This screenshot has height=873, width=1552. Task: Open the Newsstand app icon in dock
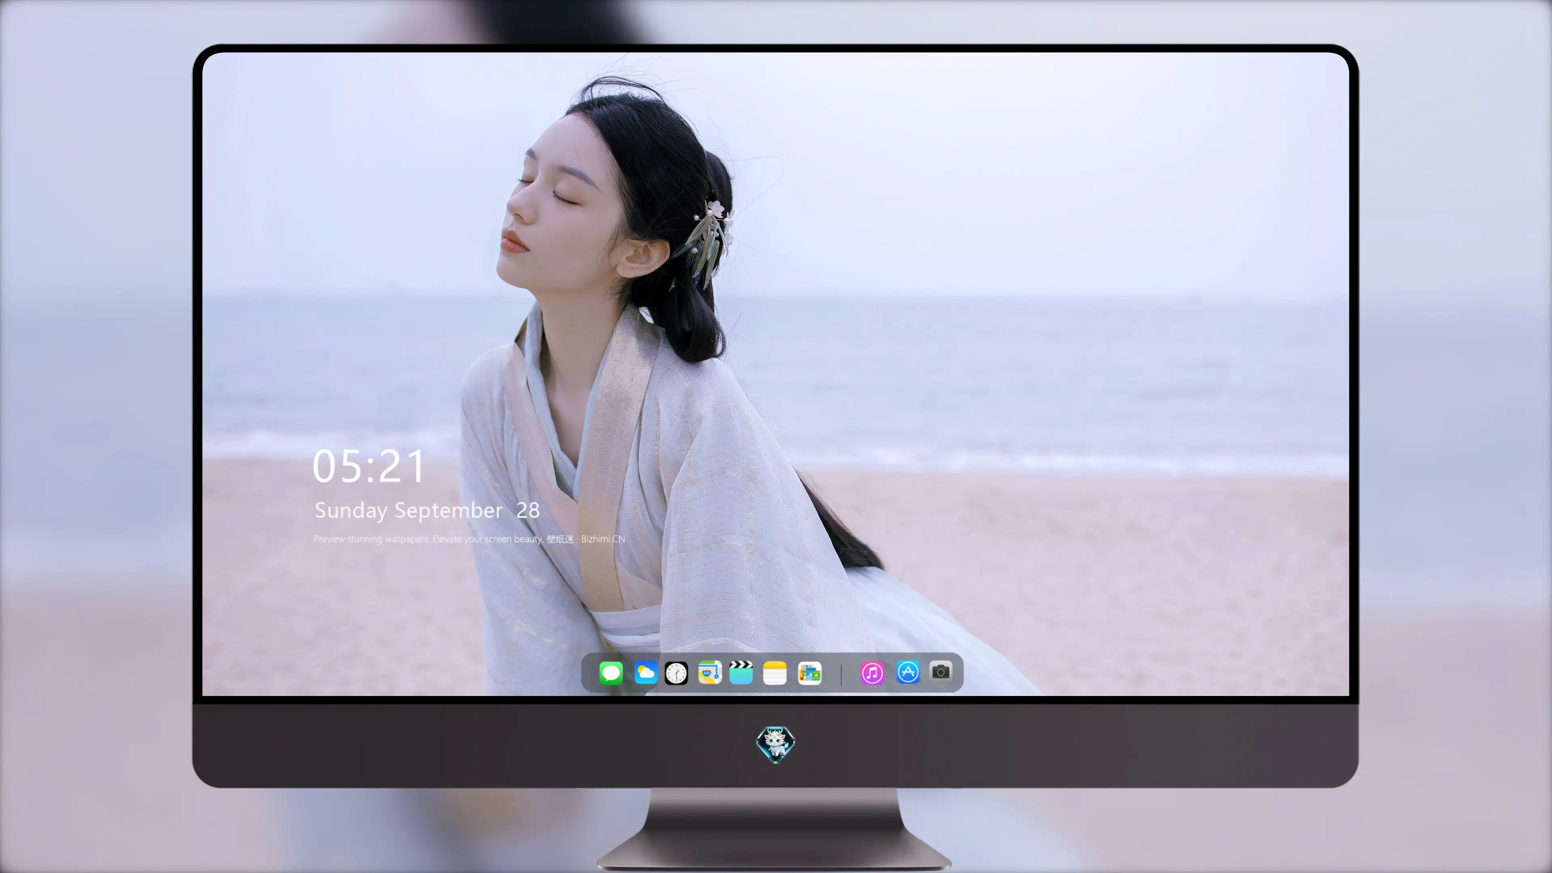coord(809,673)
